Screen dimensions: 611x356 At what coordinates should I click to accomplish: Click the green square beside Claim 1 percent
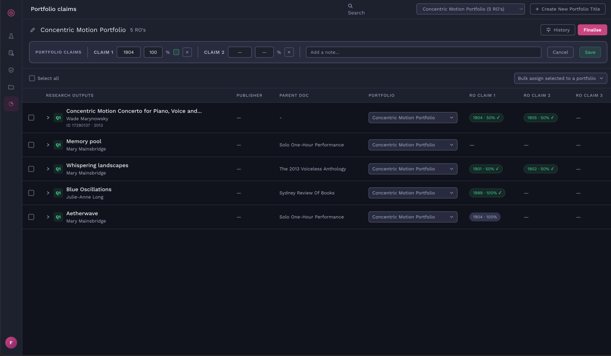176,52
